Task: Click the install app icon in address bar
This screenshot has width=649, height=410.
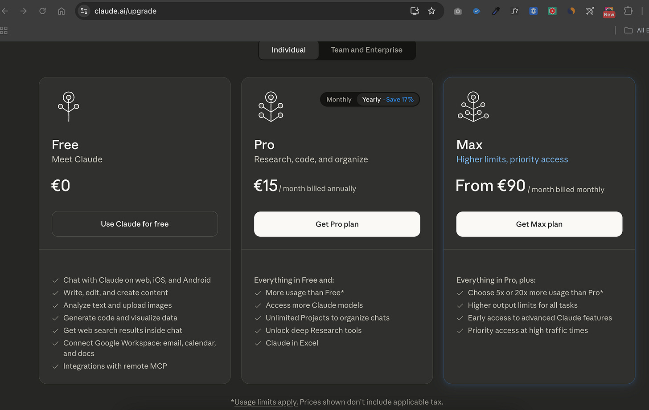Action: point(415,11)
